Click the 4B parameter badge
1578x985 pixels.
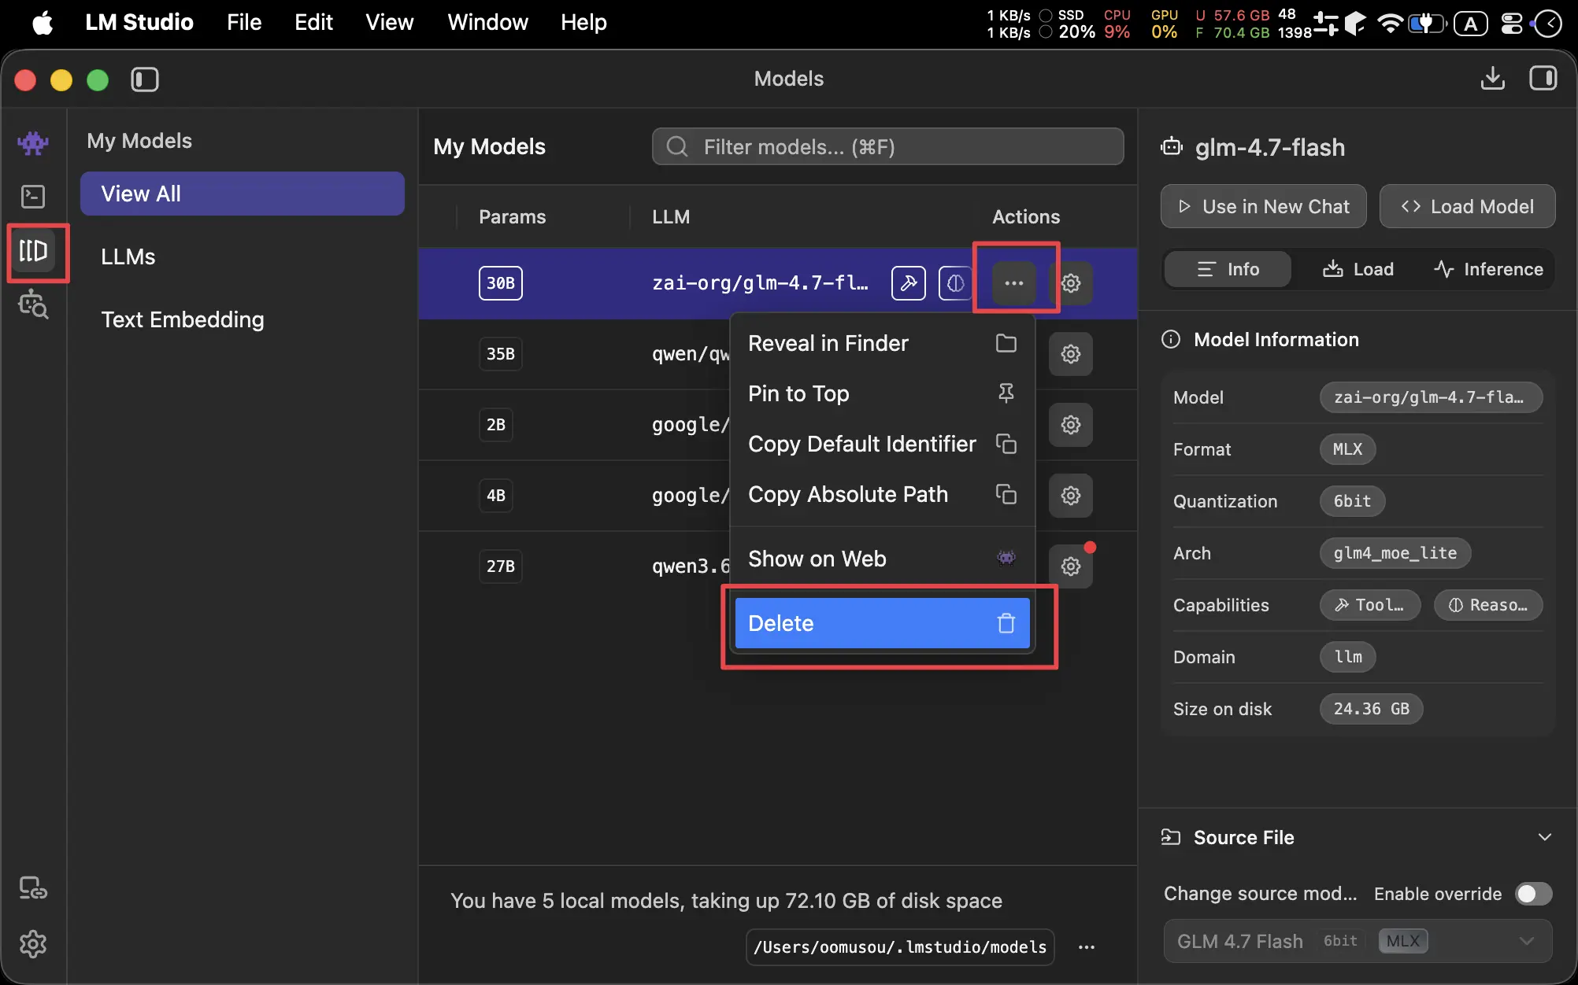[496, 496]
